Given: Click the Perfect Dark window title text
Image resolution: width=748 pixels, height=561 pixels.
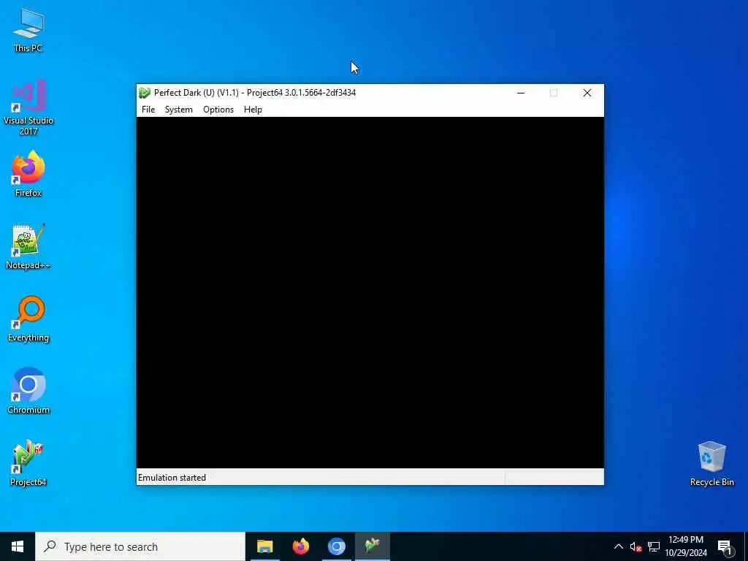Looking at the screenshot, I should pyautogui.click(x=255, y=93).
